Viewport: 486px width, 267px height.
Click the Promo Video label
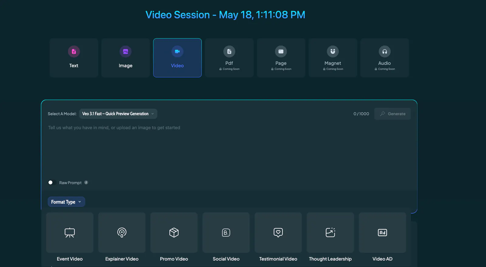pos(174,259)
